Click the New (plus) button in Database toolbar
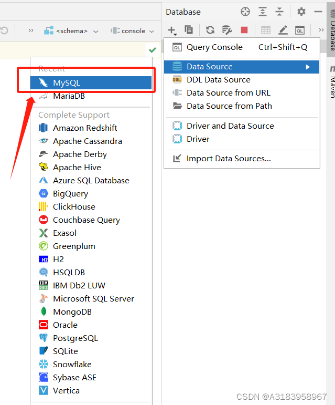The height and width of the screenshot is (405, 335). coord(172,30)
